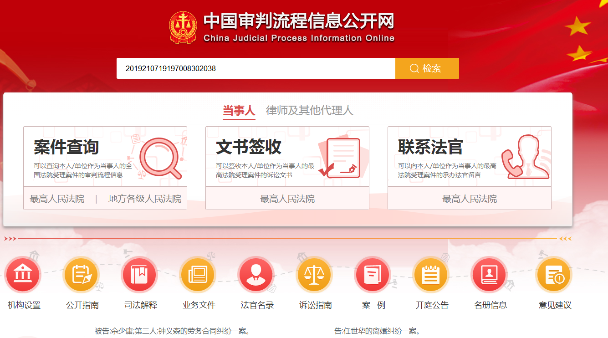Click the case number search input field
The height and width of the screenshot is (338, 608).
pos(255,68)
